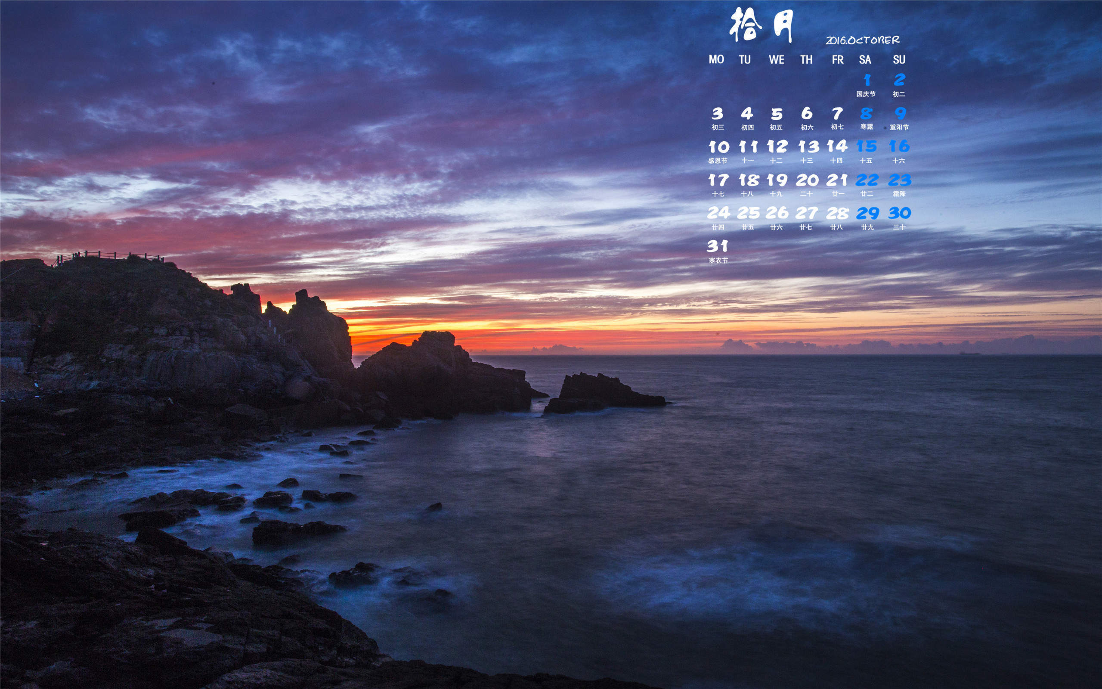Click the '十五' lunar label

pos(866,160)
